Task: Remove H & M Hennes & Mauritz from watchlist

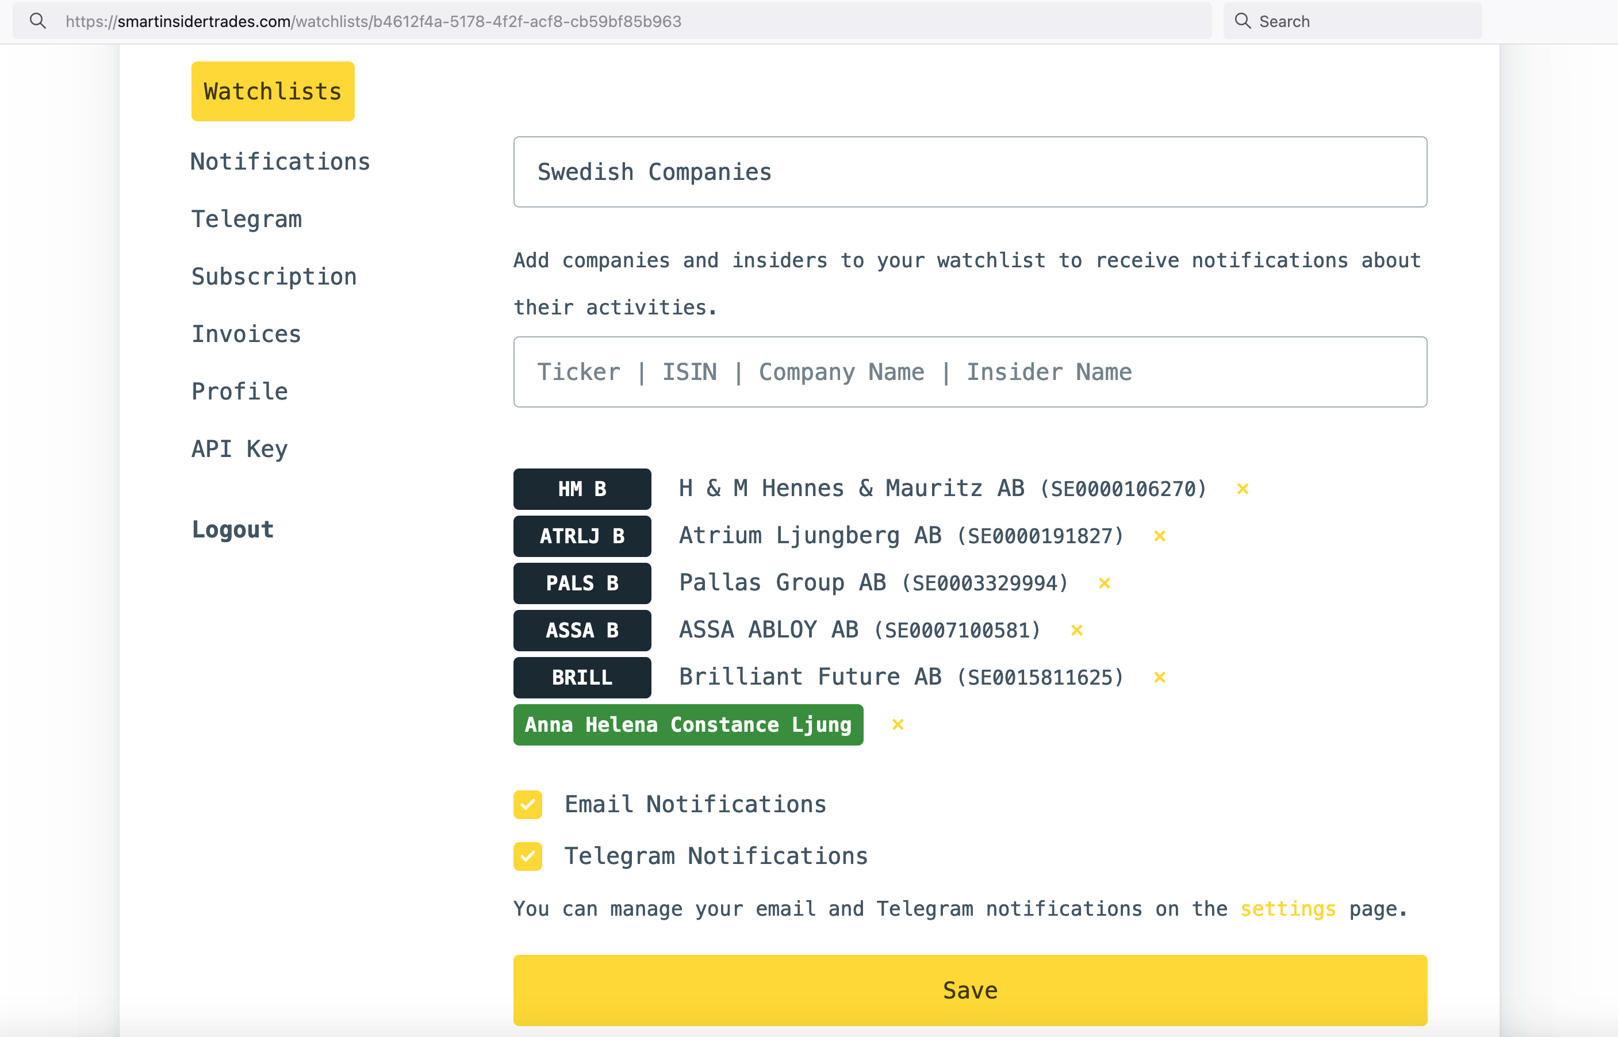Action: tap(1242, 487)
